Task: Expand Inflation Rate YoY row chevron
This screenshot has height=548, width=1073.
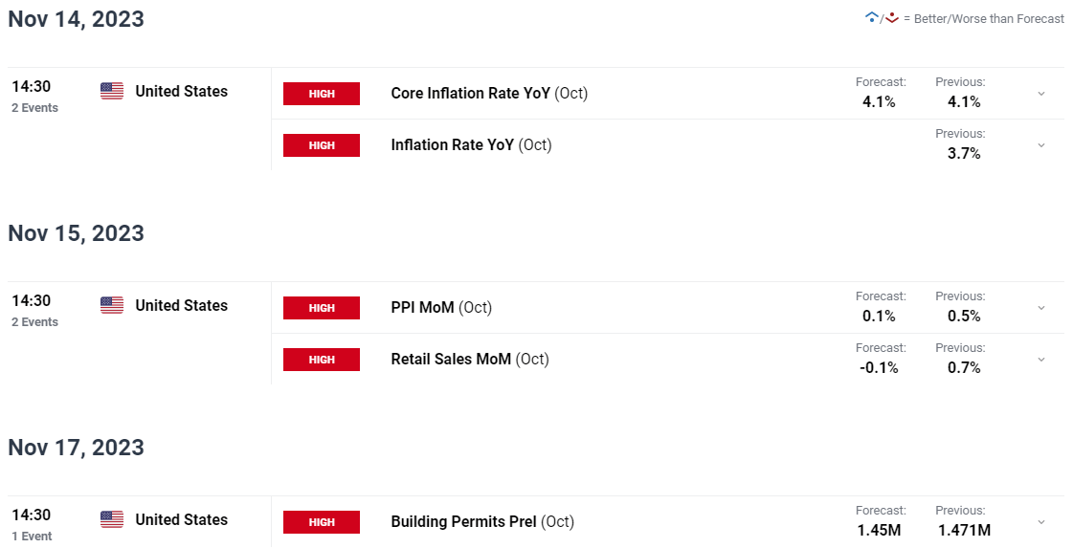Action: click(1041, 145)
